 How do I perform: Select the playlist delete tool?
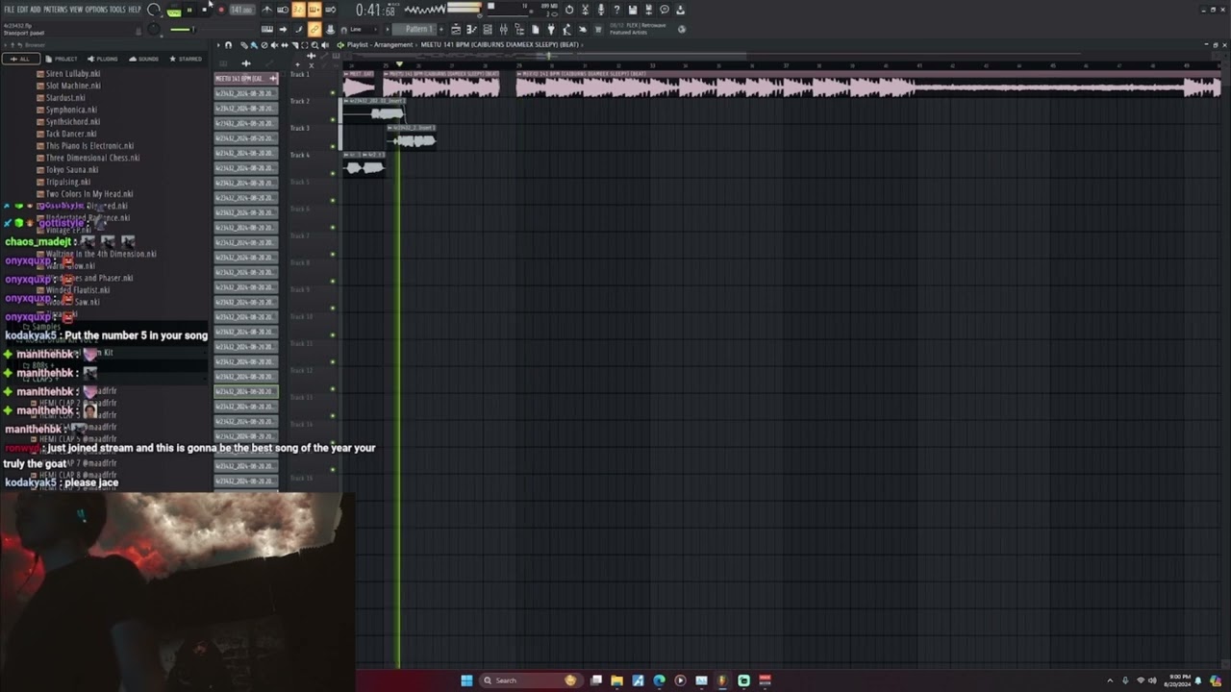pos(264,45)
